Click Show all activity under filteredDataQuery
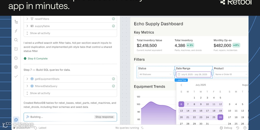 [40, 93]
